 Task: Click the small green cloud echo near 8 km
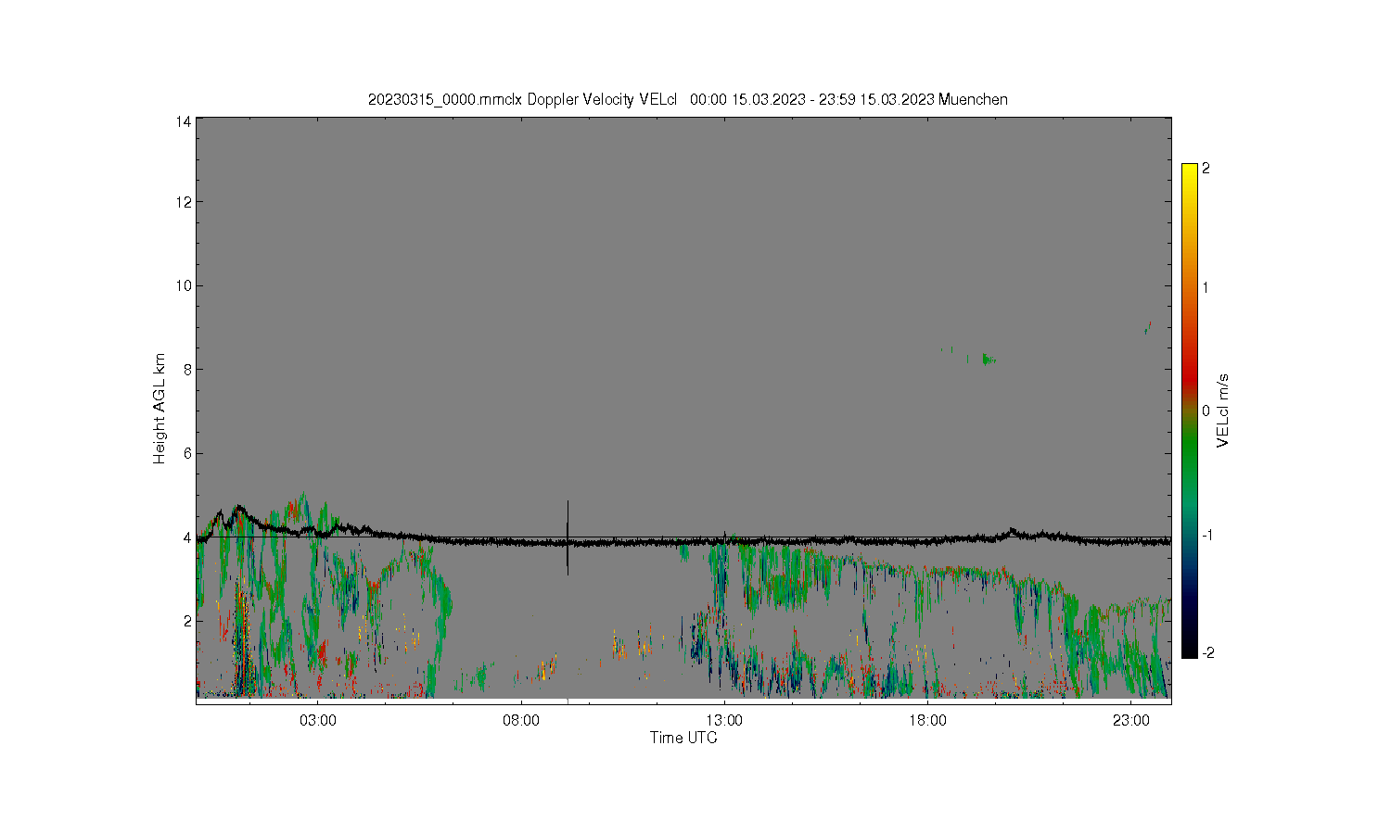click(x=989, y=360)
